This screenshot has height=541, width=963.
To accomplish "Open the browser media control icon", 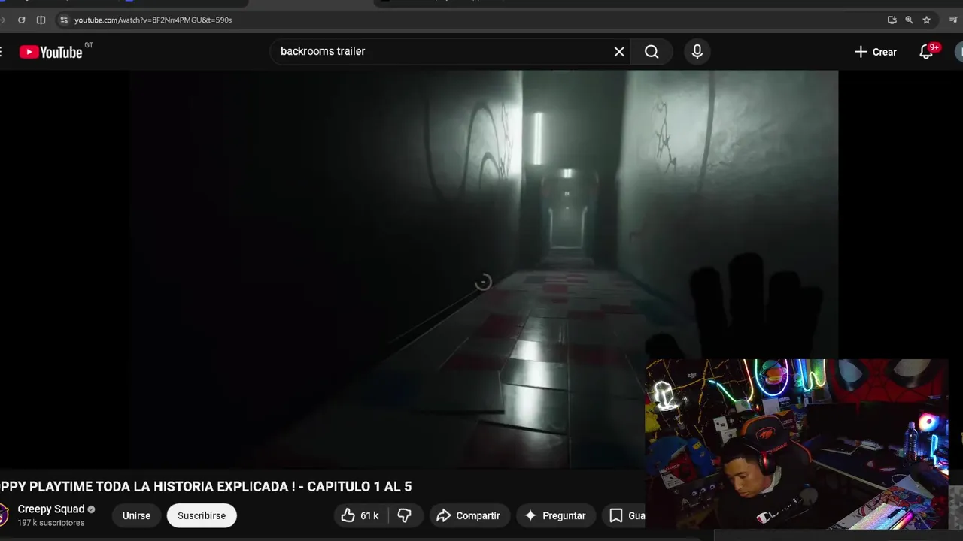I will coord(953,20).
